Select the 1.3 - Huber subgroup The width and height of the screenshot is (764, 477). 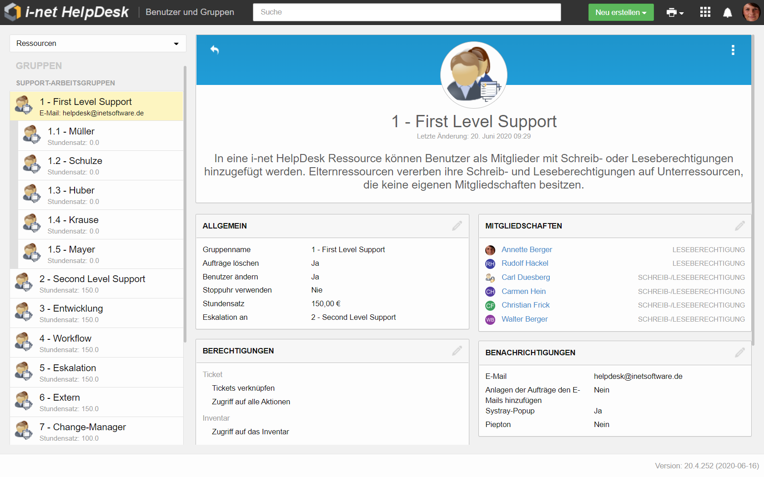click(x=101, y=195)
